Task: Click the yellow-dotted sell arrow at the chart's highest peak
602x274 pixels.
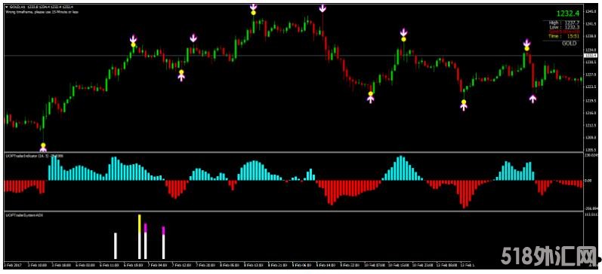Action: [253, 8]
